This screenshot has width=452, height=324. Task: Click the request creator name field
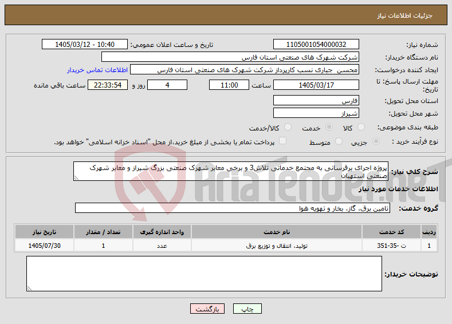(x=245, y=70)
